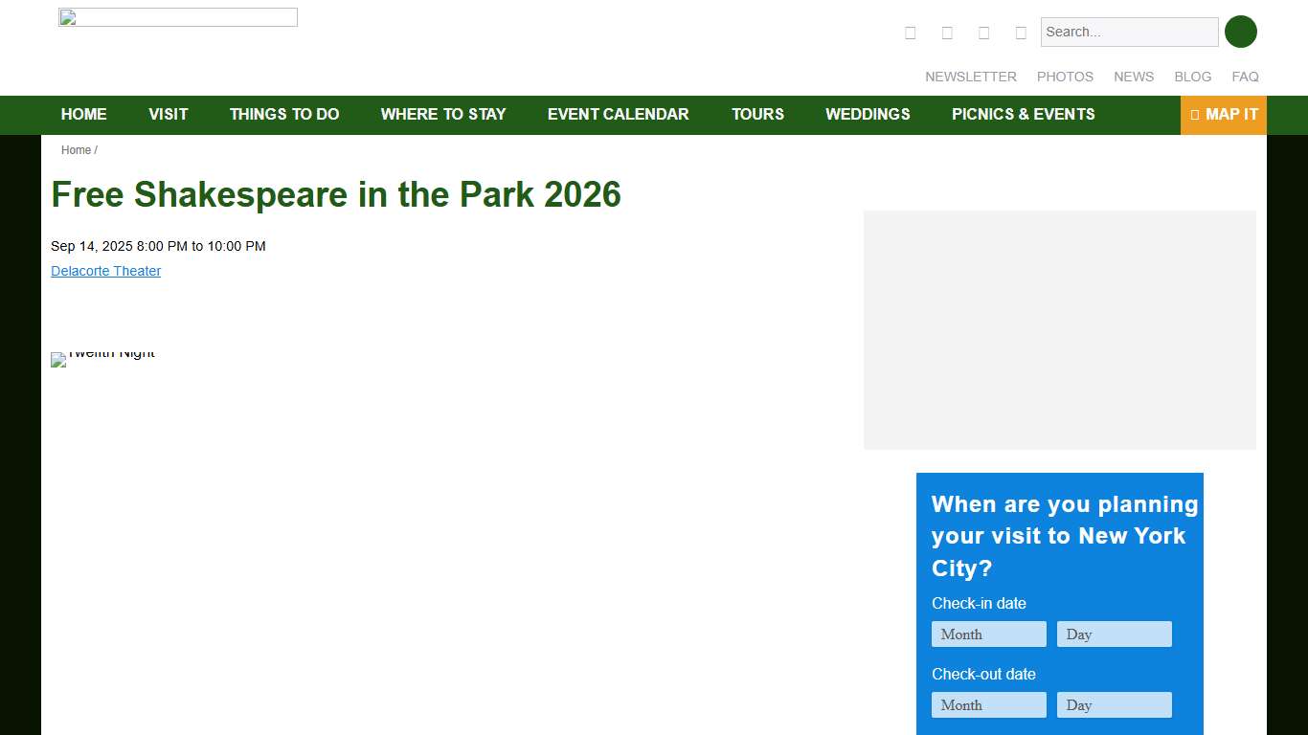Click inside the Search field
This screenshot has width=1308, height=735.
(1129, 32)
